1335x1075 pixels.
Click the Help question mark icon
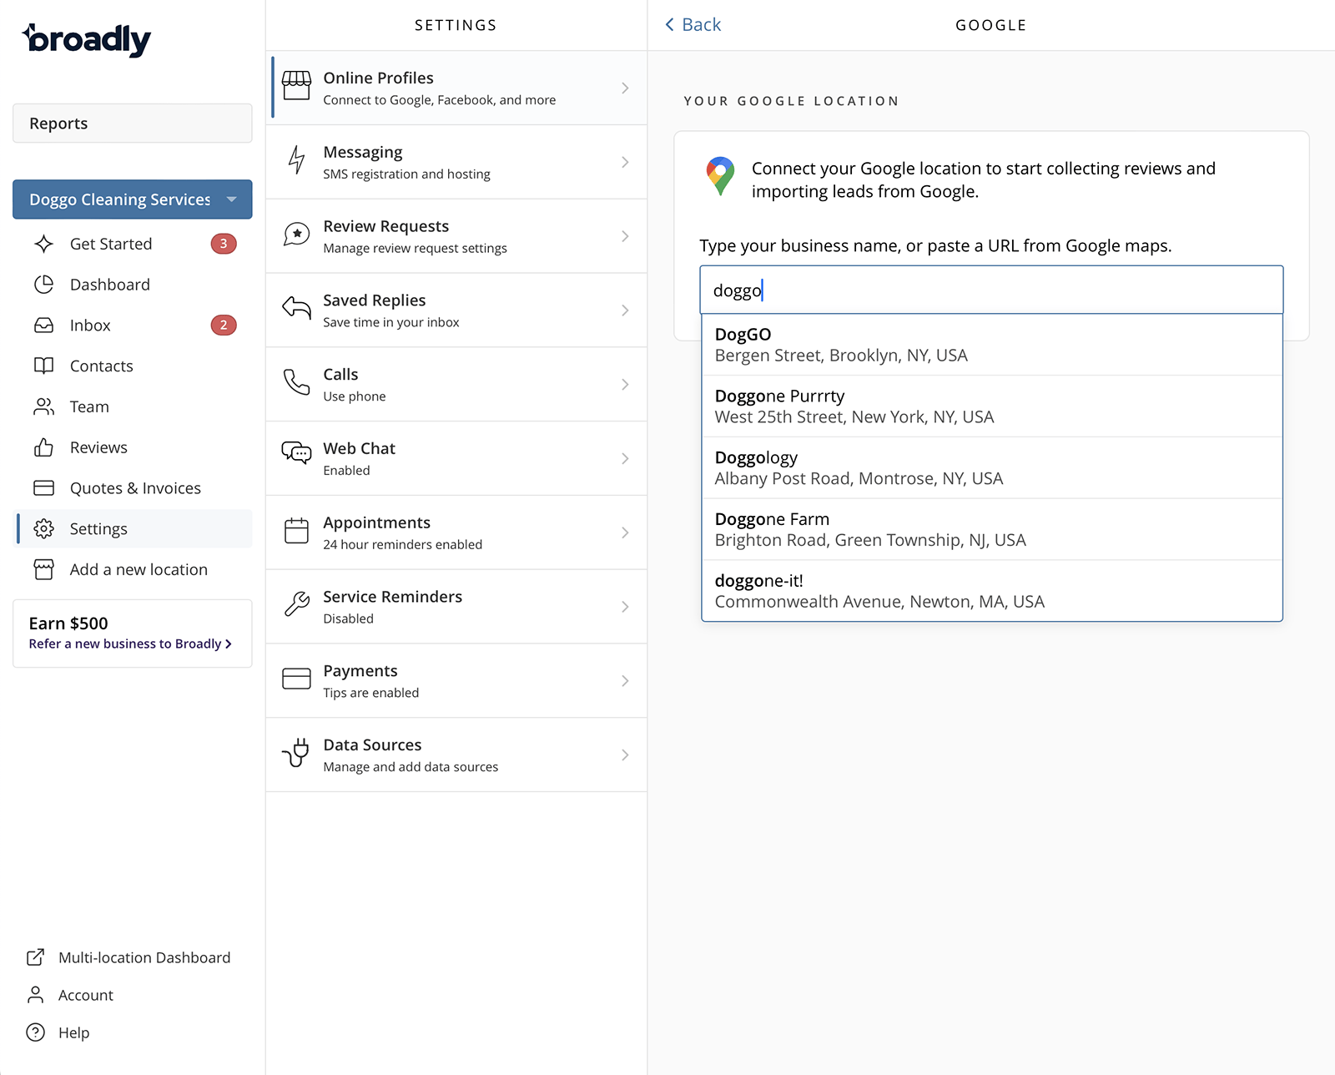pos(35,1032)
